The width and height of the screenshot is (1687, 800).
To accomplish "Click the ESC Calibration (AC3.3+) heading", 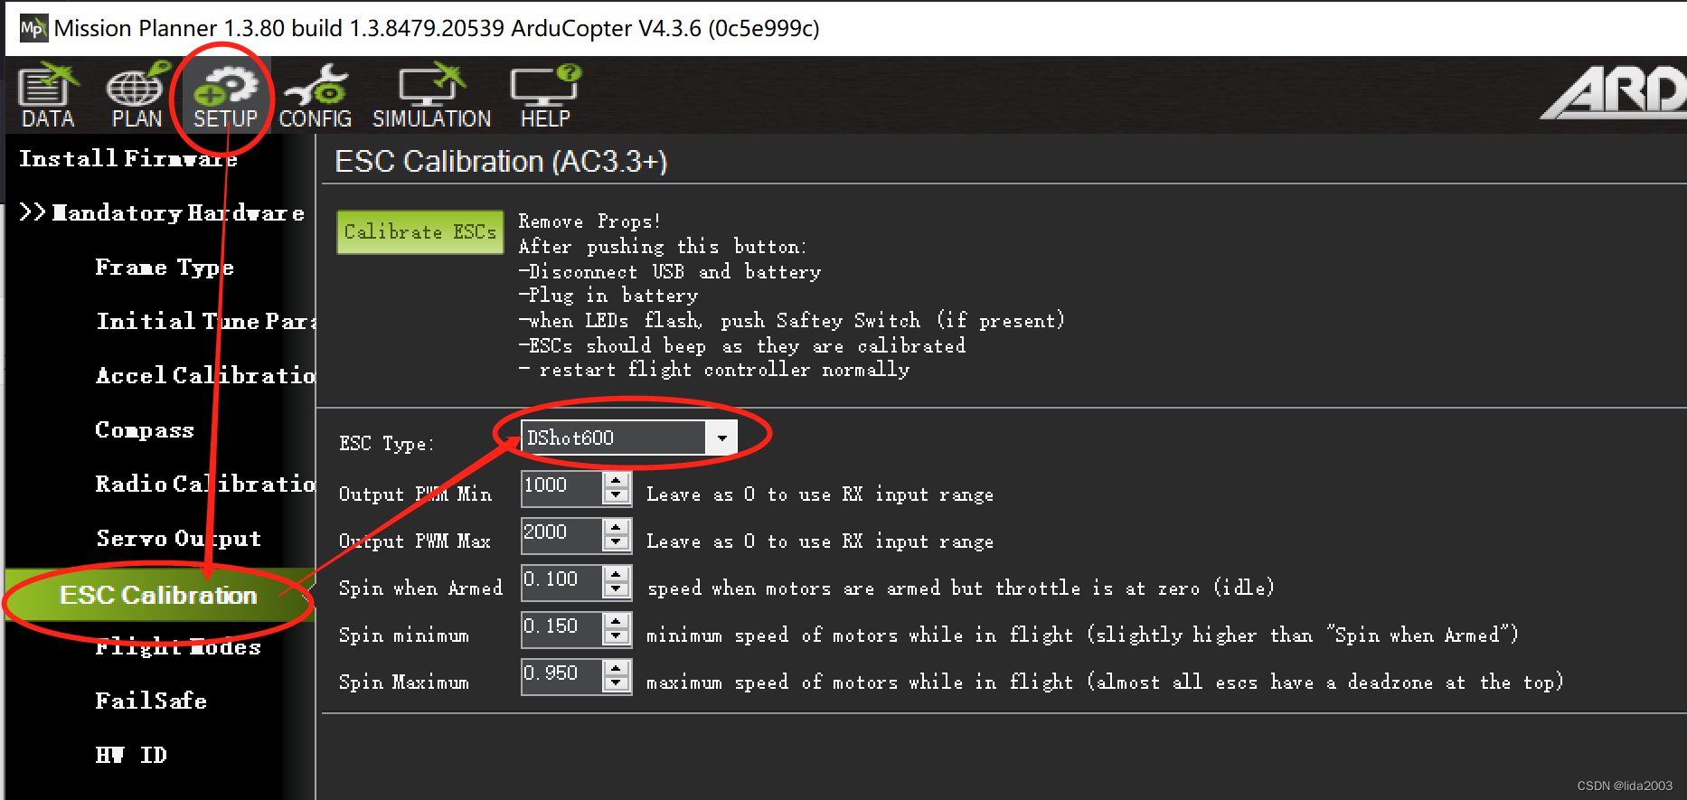I will coord(501,162).
